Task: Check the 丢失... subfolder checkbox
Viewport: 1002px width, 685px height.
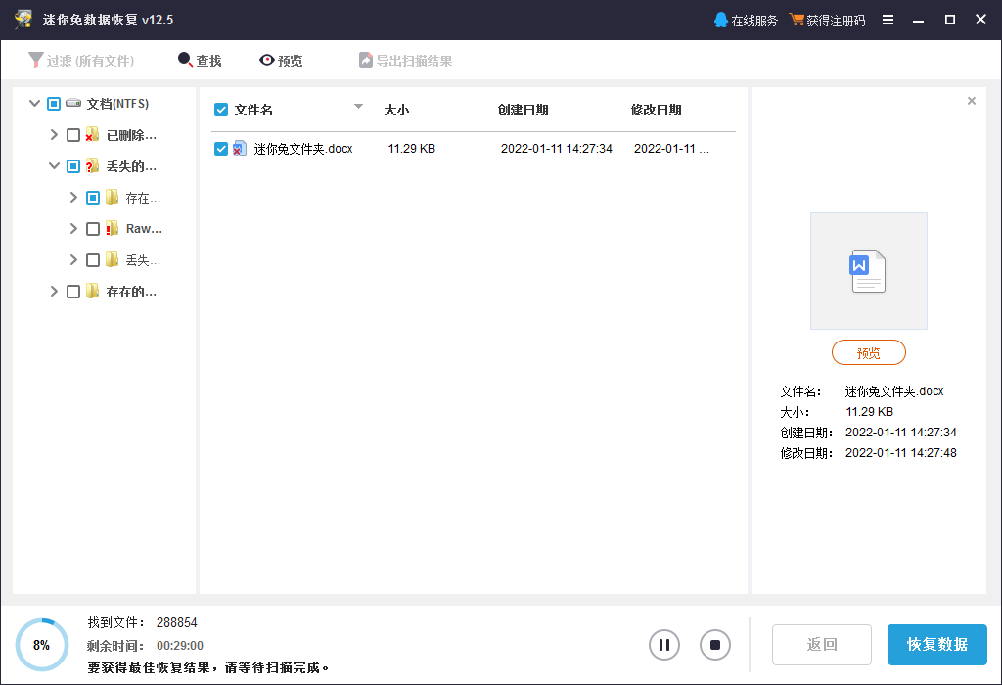Action: point(93,260)
